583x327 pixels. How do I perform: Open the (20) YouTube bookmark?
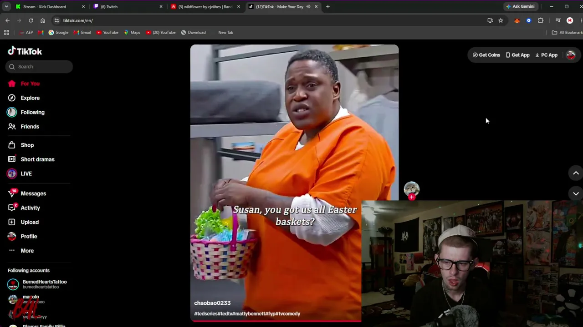(x=161, y=33)
